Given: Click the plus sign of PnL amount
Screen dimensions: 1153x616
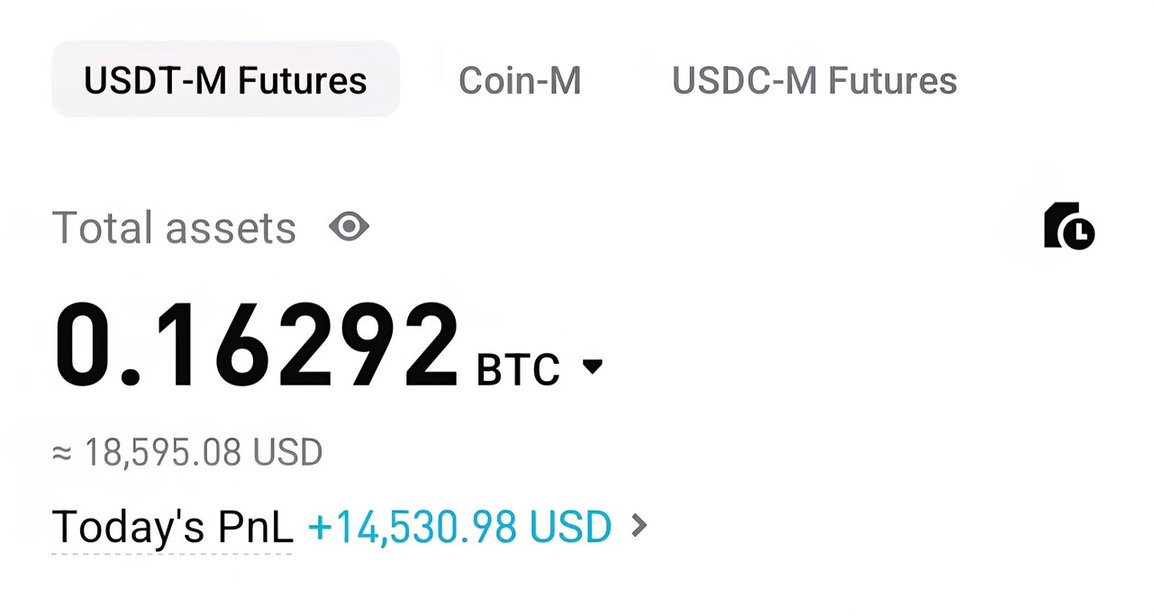Looking at the screenshot, I should coord(321,528).
